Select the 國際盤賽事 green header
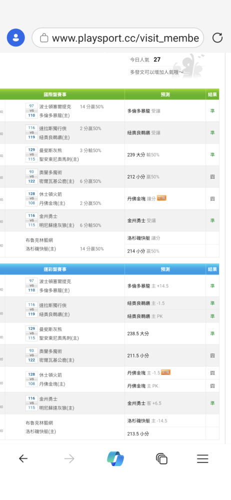Screen dimensions: 231x500 pos(55,94)
